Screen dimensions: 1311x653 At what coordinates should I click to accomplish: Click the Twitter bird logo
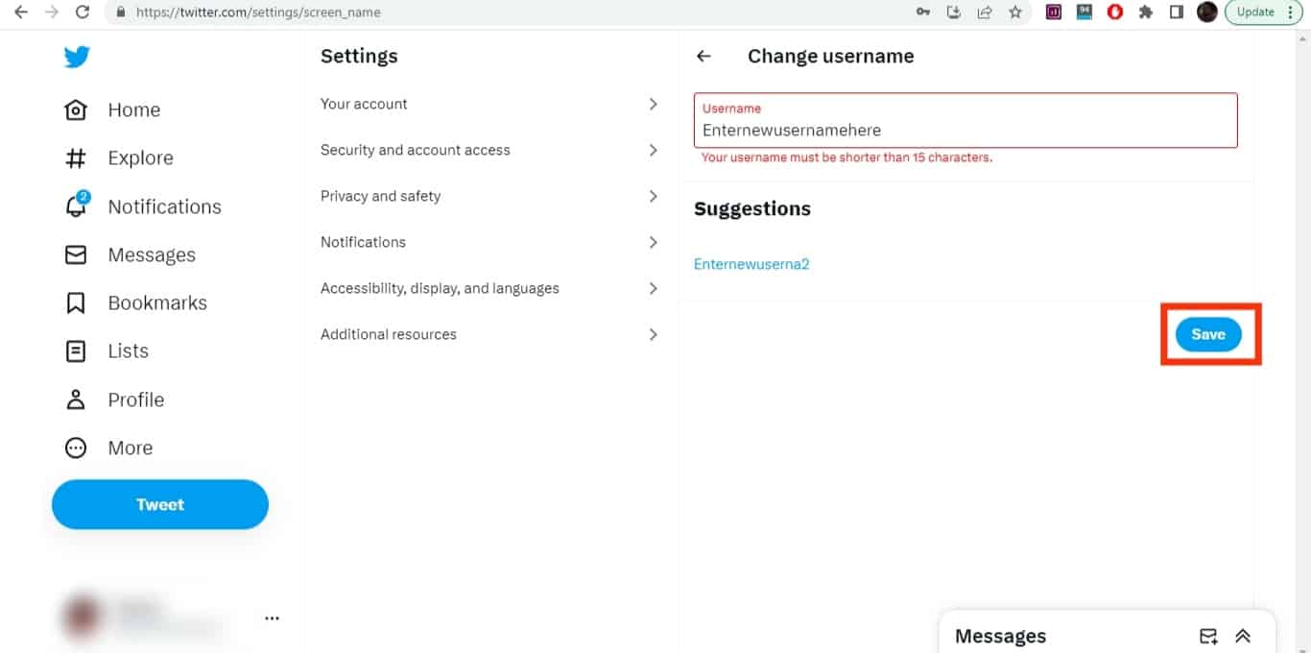coord(77,57)
